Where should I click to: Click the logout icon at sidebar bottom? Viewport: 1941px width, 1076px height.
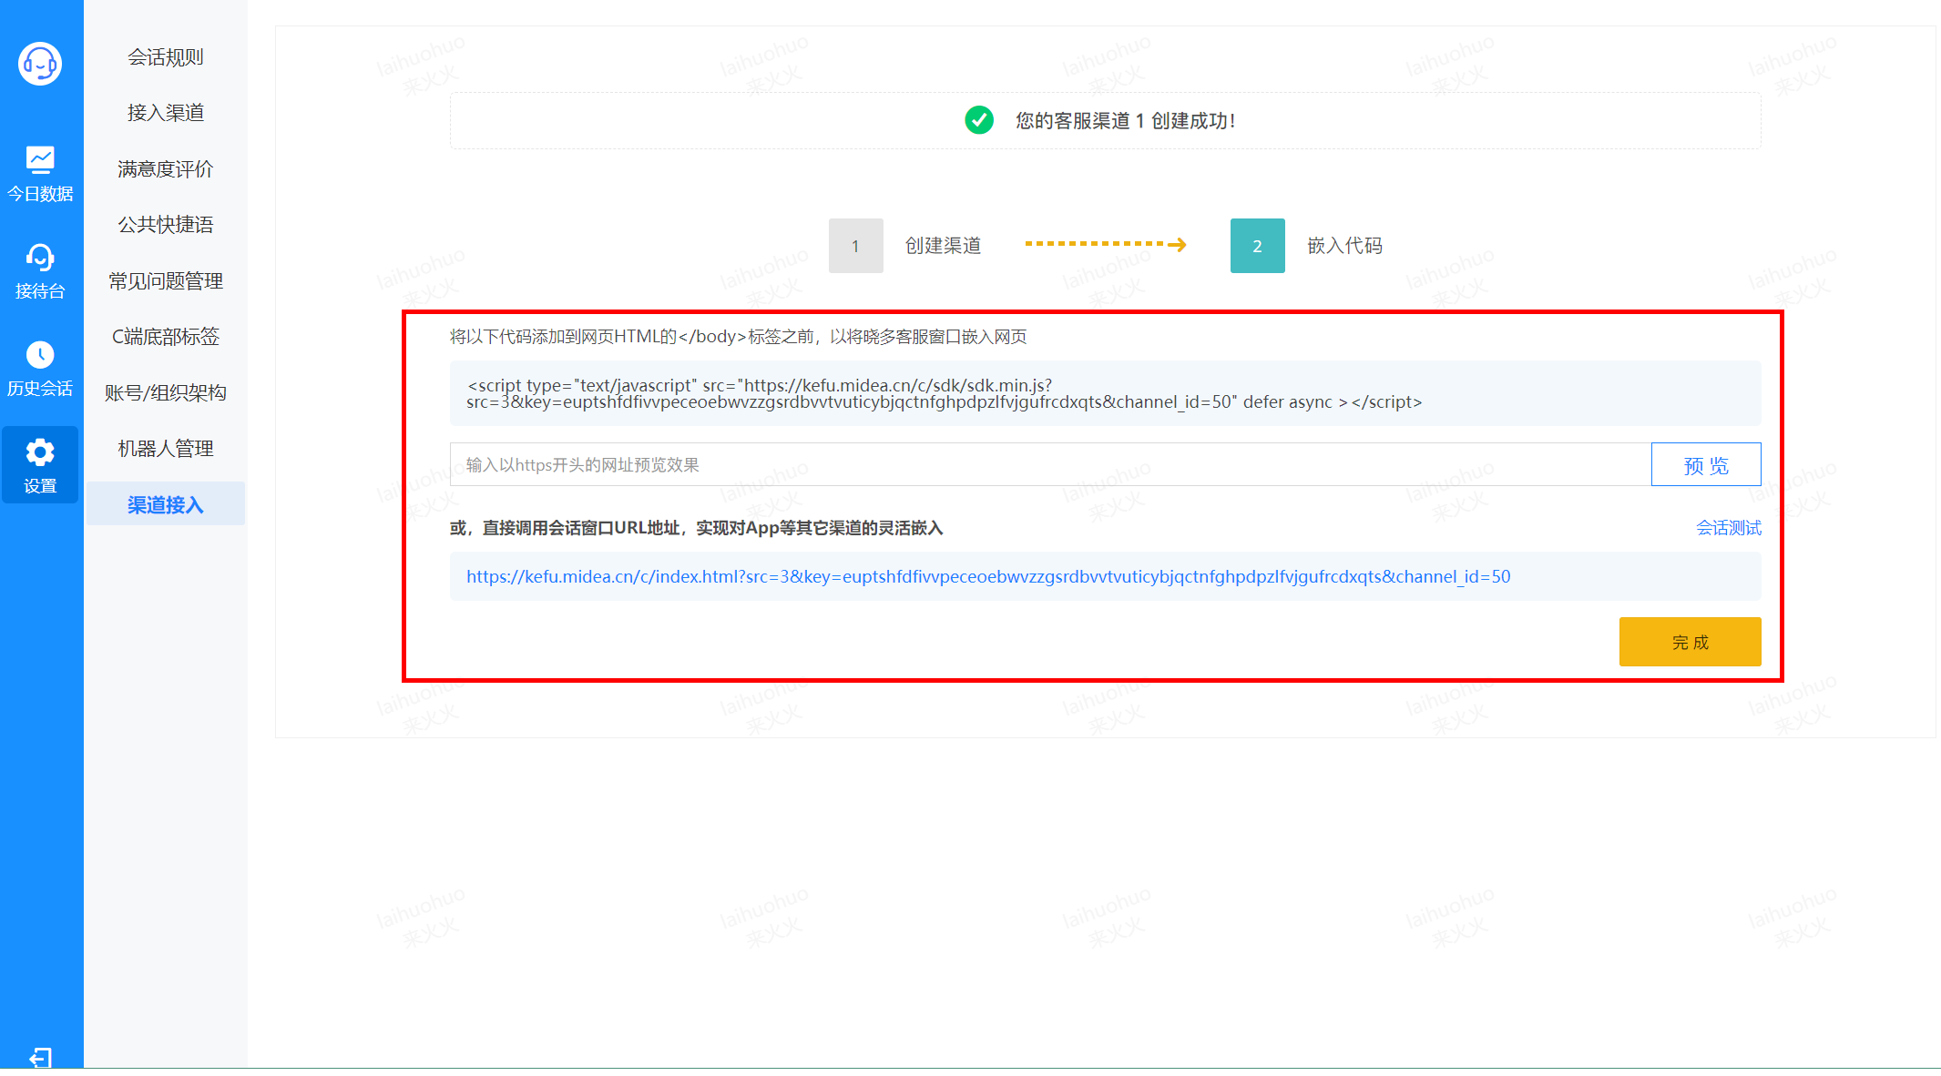(41, 1057)
